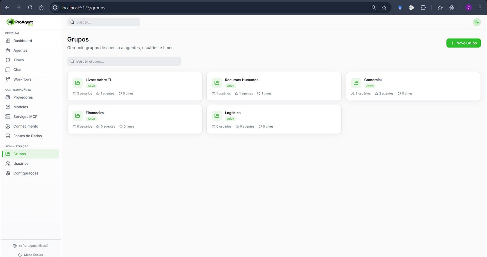Screen dimensions: 487x257
Task: Click the folder icon on Livros sobre TI card
Action: tap(78, 83)
